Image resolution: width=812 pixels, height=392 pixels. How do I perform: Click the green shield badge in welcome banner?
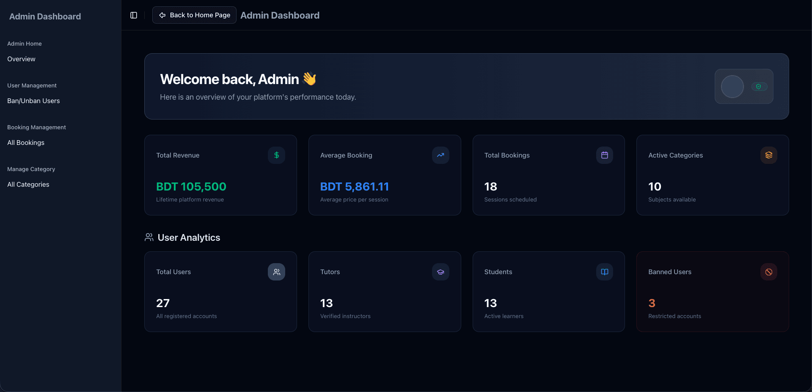(759, 87)
